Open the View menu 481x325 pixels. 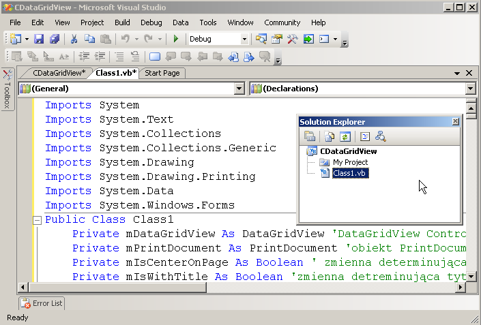coord(62,22)
